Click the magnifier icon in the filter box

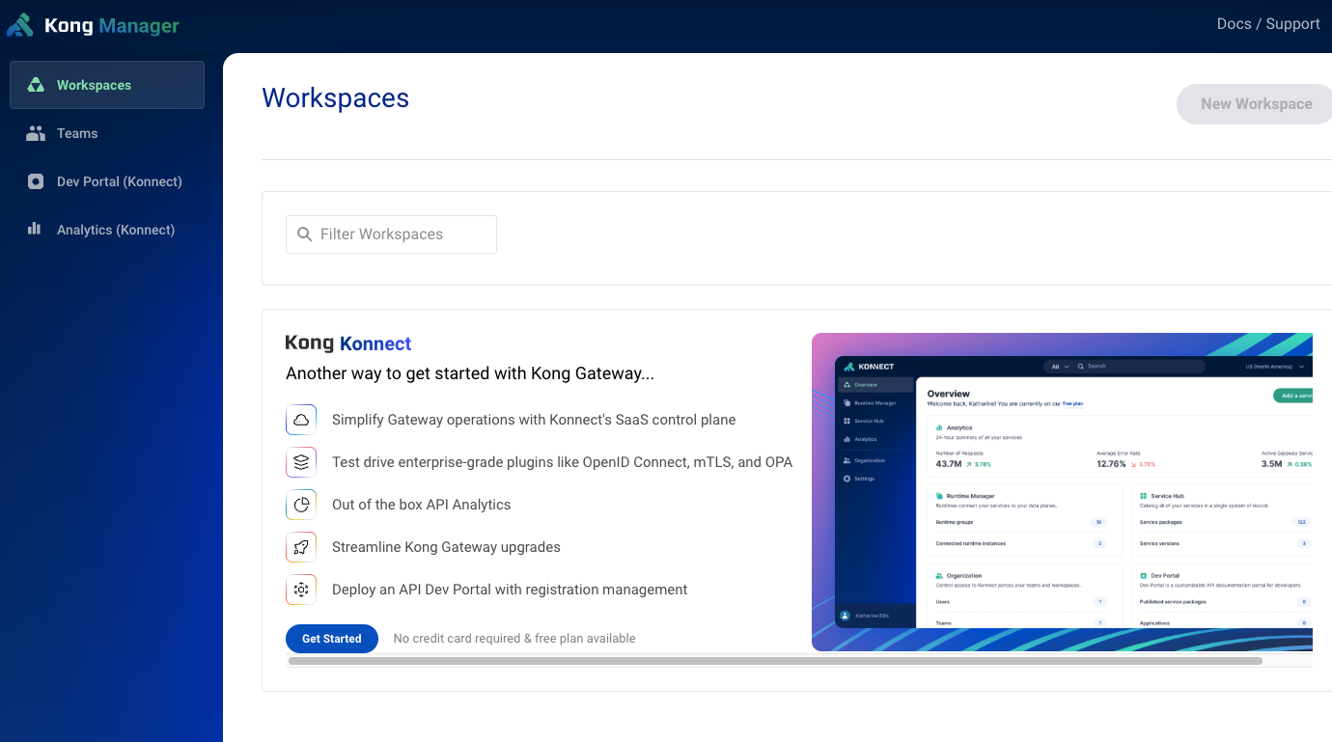click(x=305, y=234)
